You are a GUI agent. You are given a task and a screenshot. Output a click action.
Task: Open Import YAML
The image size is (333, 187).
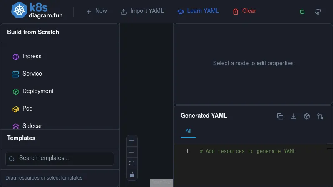[x=142, y=11]
